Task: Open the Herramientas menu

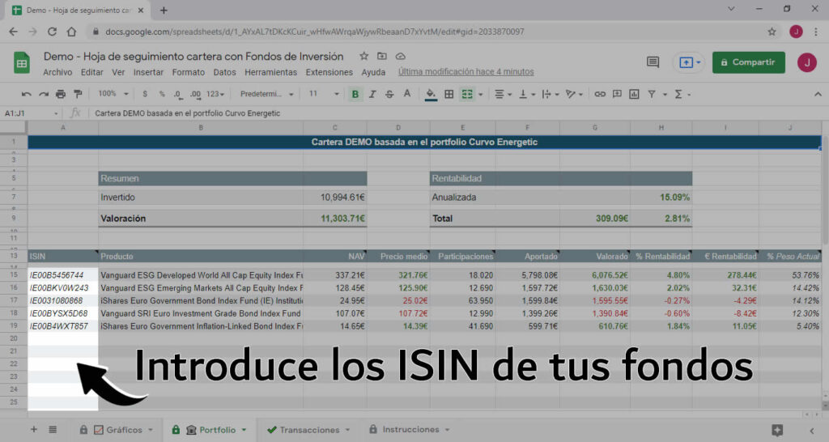Action: [x=270, y=72]
